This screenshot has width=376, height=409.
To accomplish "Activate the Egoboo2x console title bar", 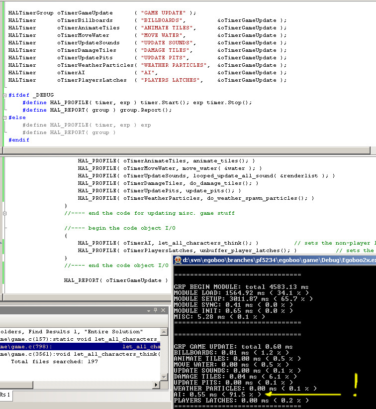I will tap(275, 260).
